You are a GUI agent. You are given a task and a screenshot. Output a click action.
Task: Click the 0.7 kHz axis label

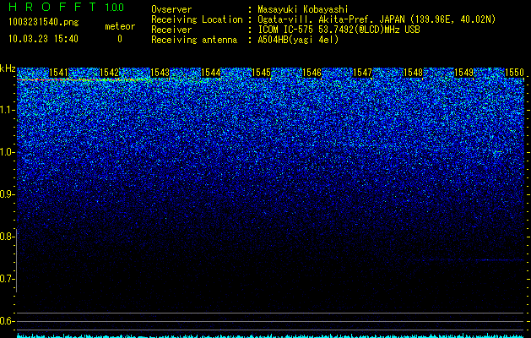pos(7,279)
